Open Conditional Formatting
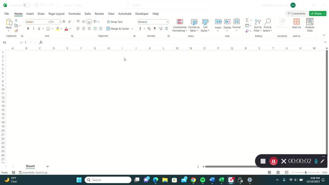The width and height of the screenshot is (329, 185). point(179,25)
